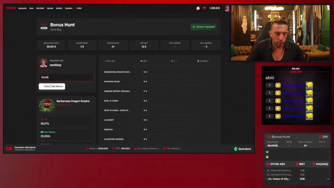Image resolution: width=334 pixels, height=188 pixels.
Task: Select the PHANTOM PULSE row
Action: (159, 82)
